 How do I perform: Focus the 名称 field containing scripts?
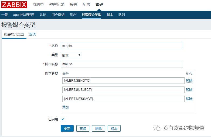point(122,46)
